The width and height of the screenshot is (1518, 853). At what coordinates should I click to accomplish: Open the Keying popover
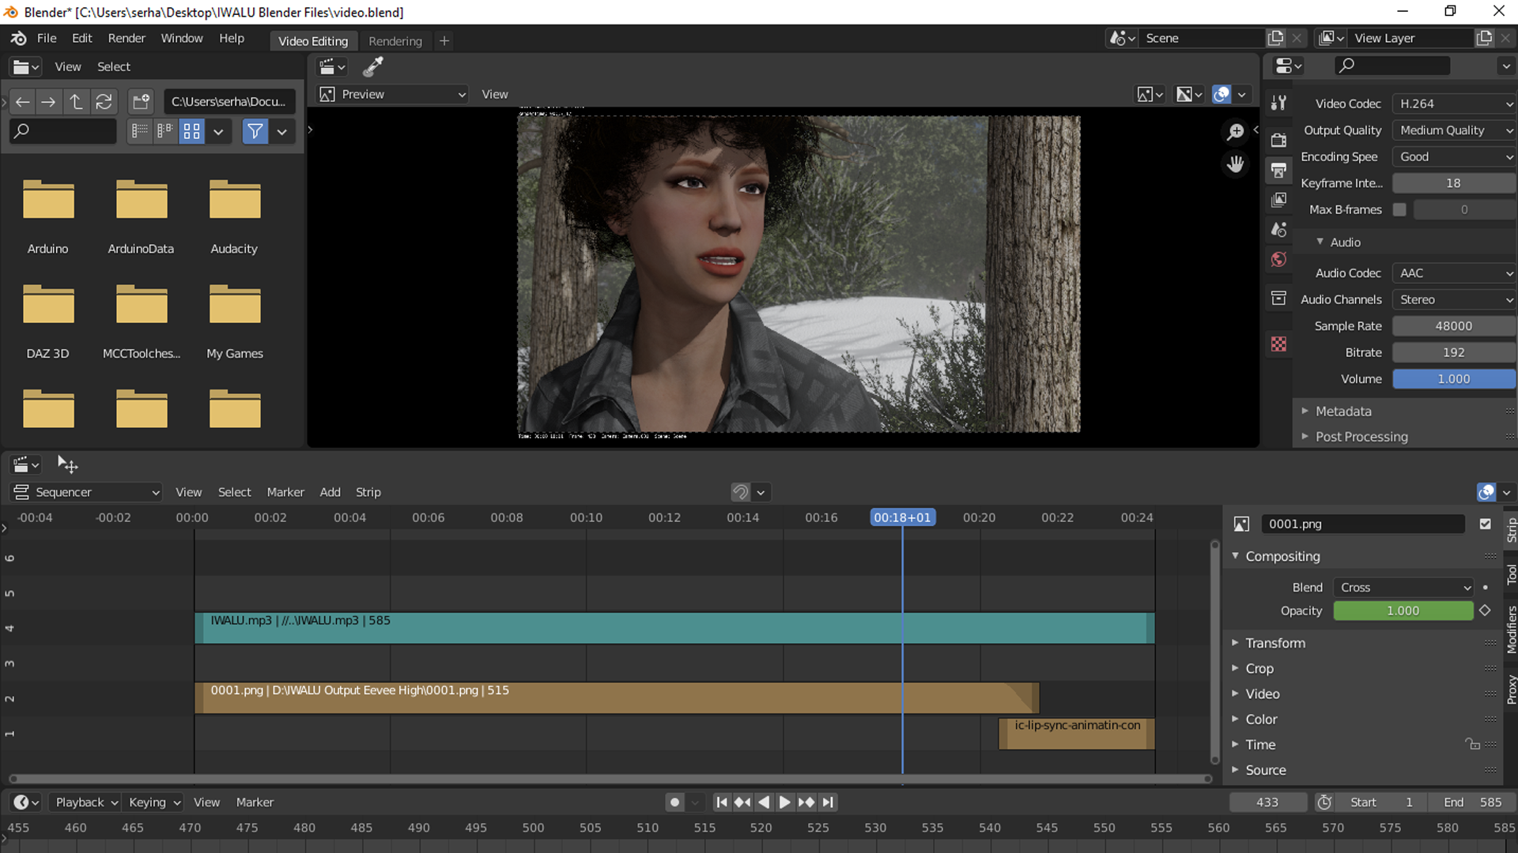point(153,802)
